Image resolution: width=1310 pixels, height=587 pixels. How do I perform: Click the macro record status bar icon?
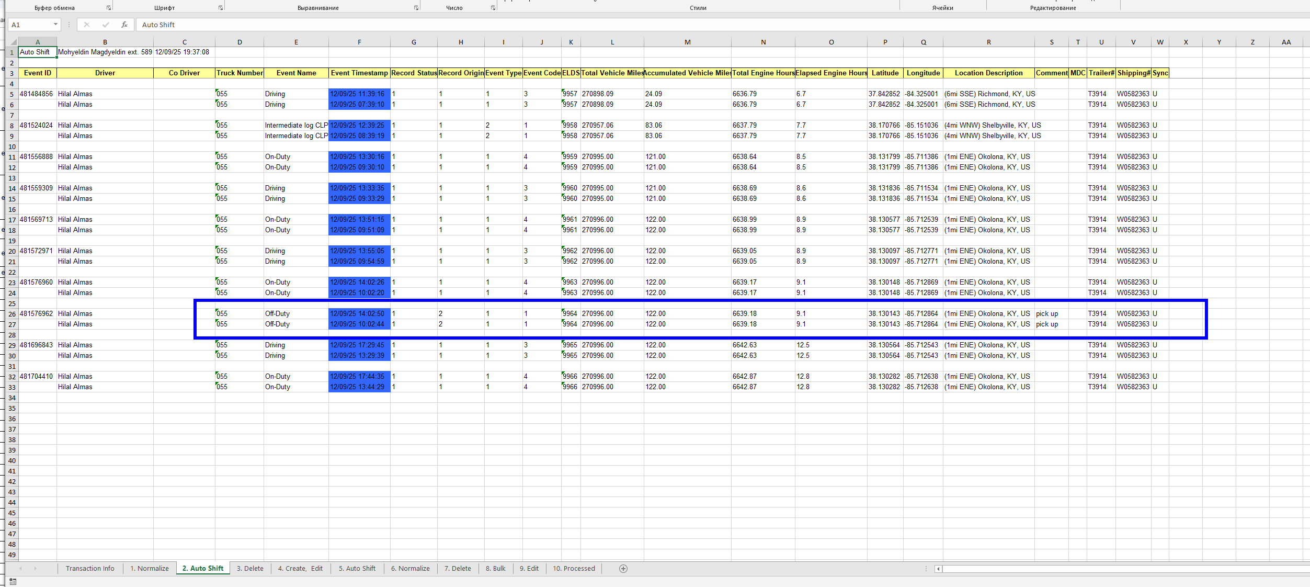click(13, 582)
